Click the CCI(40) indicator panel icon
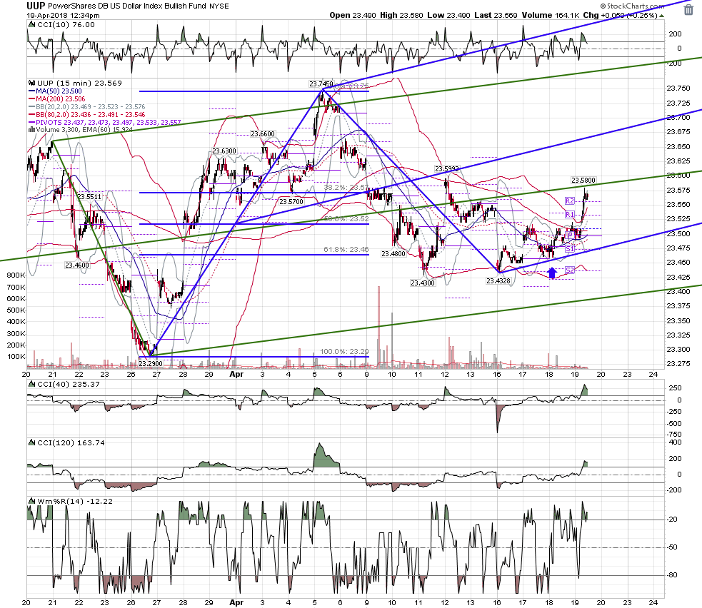Image resolution: width=702 pixels, height=608 pixels. (32, 384)
